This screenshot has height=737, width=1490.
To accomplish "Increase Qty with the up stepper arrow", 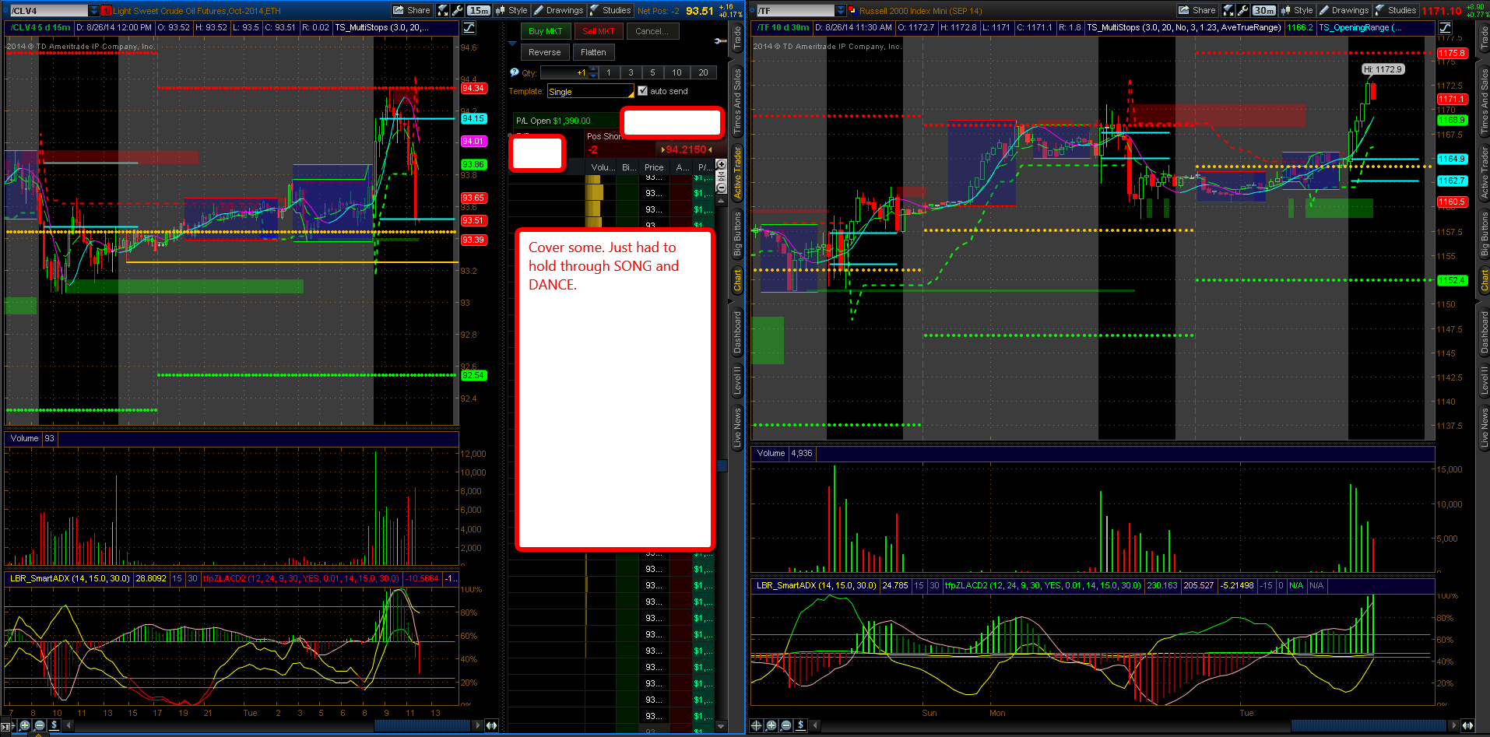I will pos(594,69).
